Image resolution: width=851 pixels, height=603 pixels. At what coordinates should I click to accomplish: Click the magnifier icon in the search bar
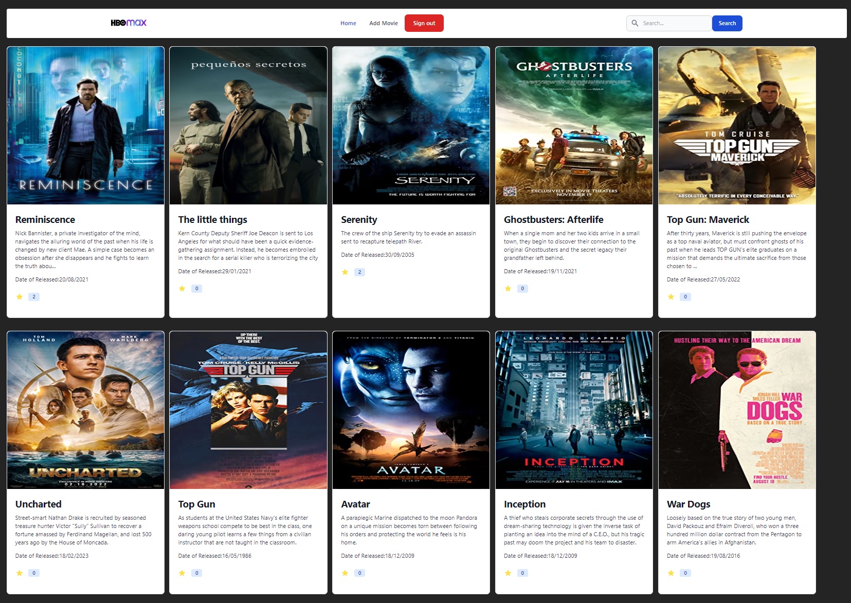tap(636, 23)
